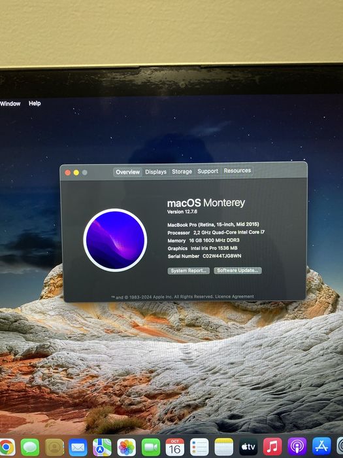
Task: Open Apple TV app in Dock
Action: [x=248, y=447]
